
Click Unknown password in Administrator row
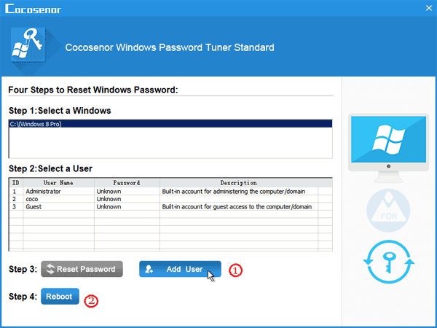point(109,191)
